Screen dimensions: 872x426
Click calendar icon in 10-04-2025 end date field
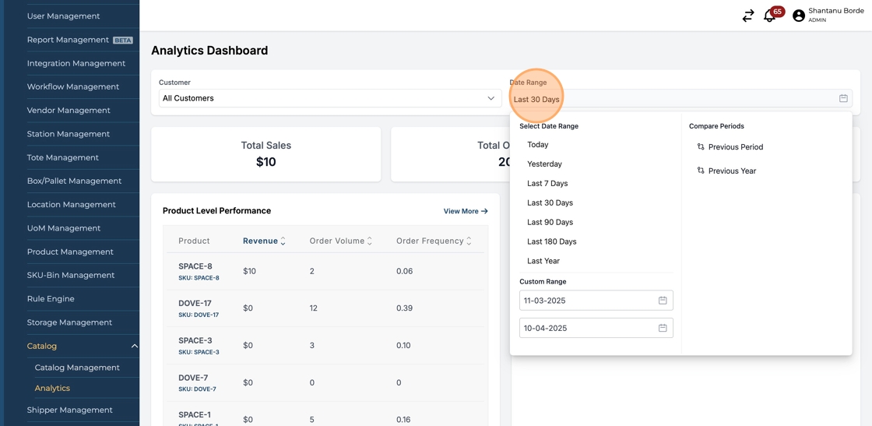(x=663, y=328)
